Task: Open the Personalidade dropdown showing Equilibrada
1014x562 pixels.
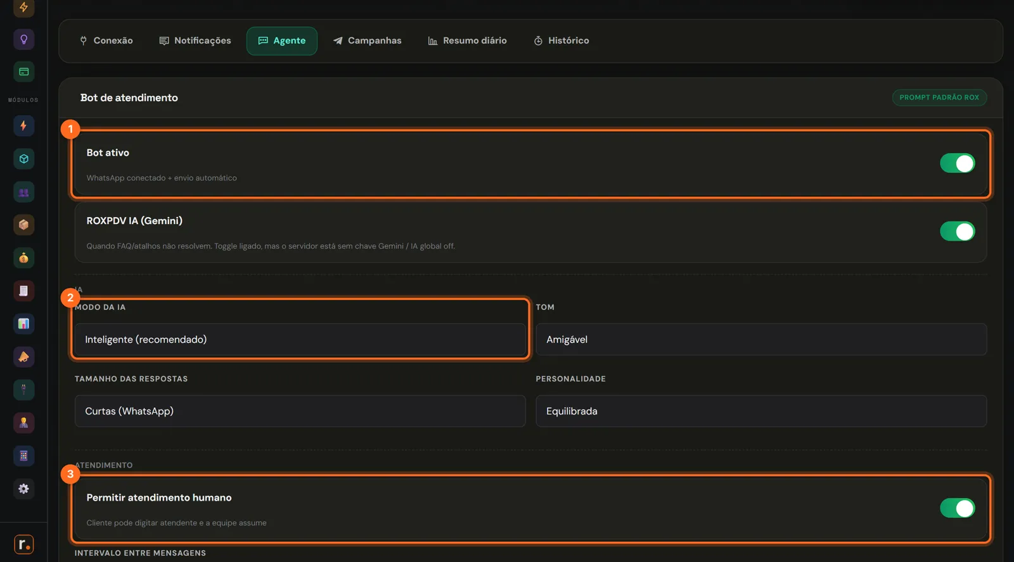Action: pyautogui.click(x=761, y=411)
